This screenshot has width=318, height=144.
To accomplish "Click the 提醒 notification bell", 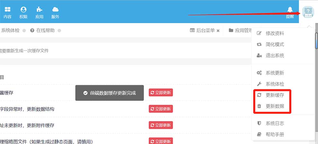I will [290, 13].
